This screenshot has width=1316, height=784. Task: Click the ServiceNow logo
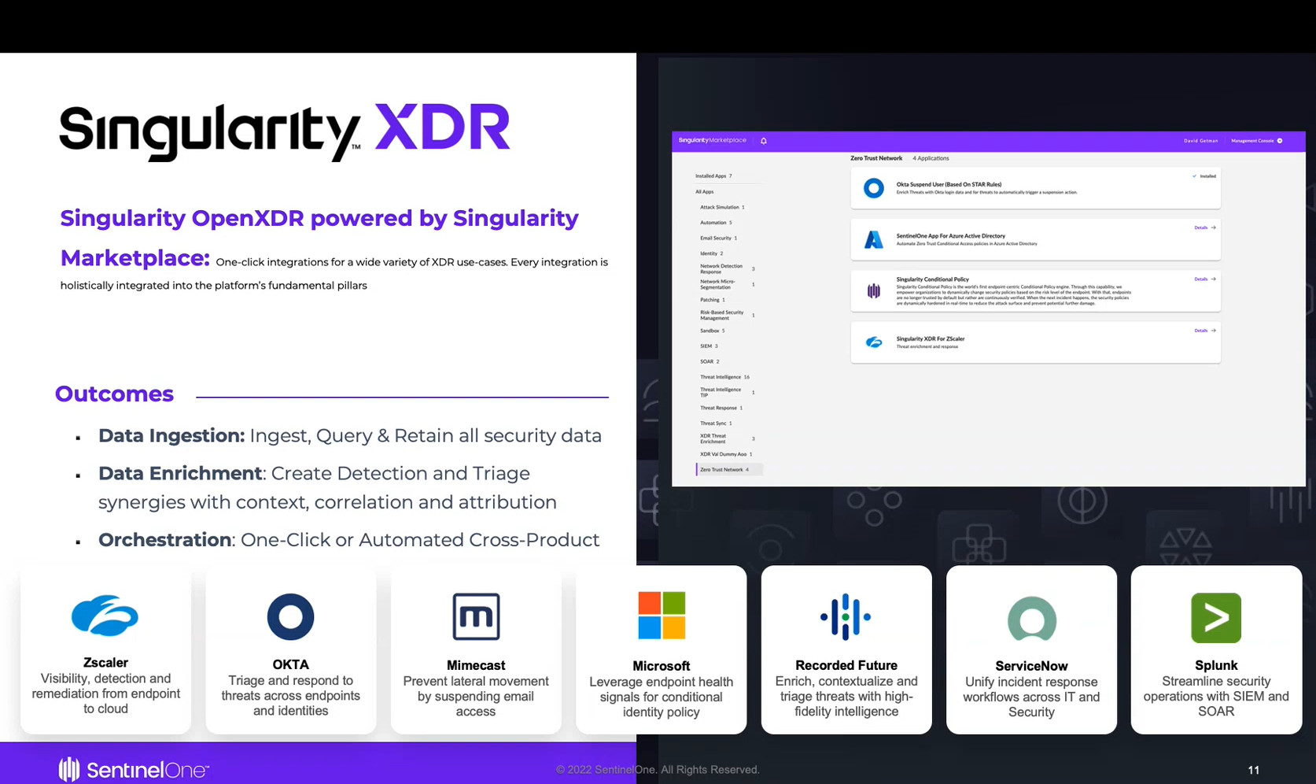(x=1031, y=619)
